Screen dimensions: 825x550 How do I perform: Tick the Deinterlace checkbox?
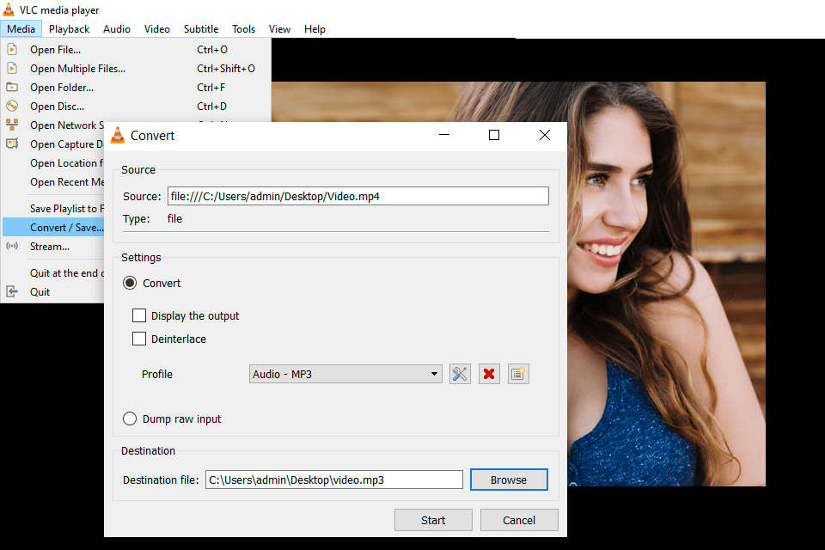tap(139, 339)
